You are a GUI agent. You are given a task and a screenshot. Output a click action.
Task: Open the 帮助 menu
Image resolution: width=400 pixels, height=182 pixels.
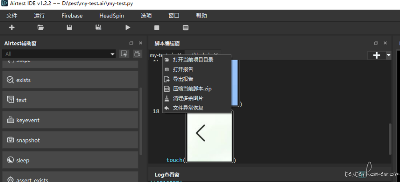coord(201,16)
